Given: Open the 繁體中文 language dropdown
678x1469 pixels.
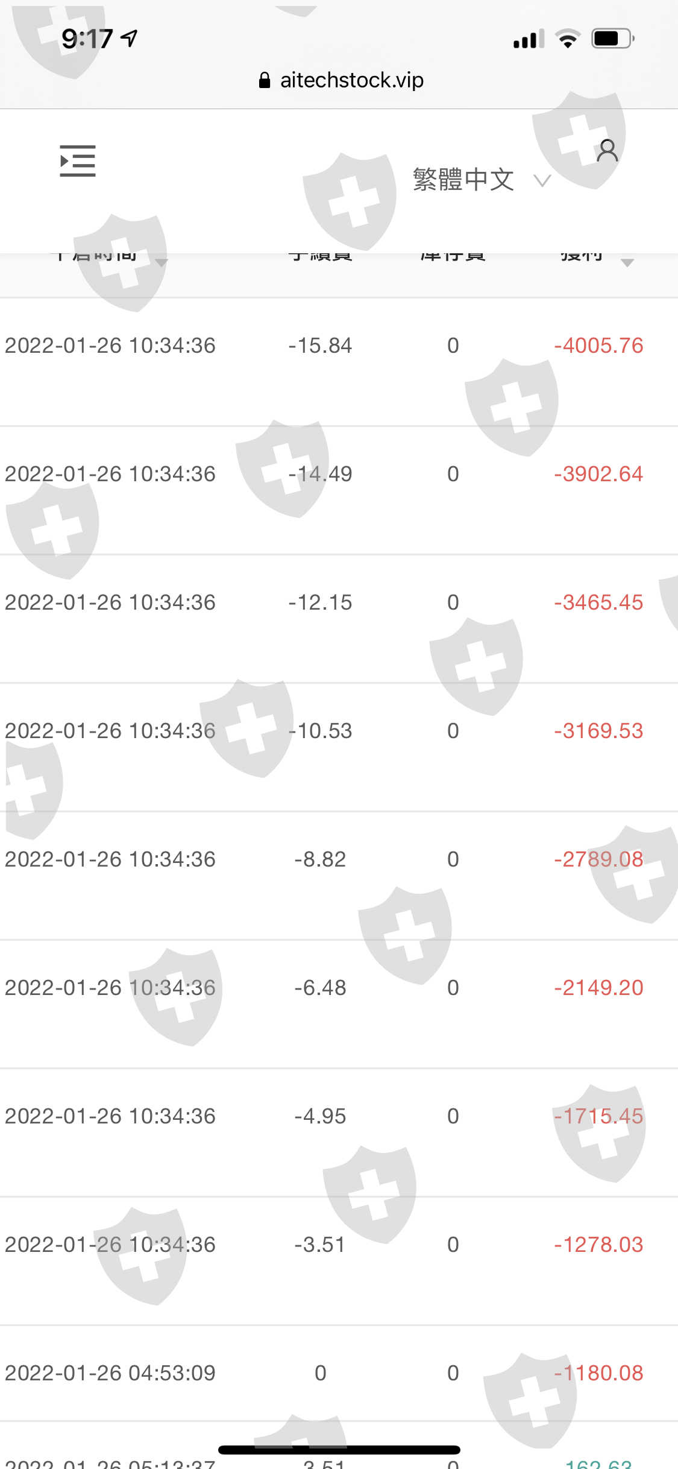Looking at the screenshot, I should coord(481,180).
